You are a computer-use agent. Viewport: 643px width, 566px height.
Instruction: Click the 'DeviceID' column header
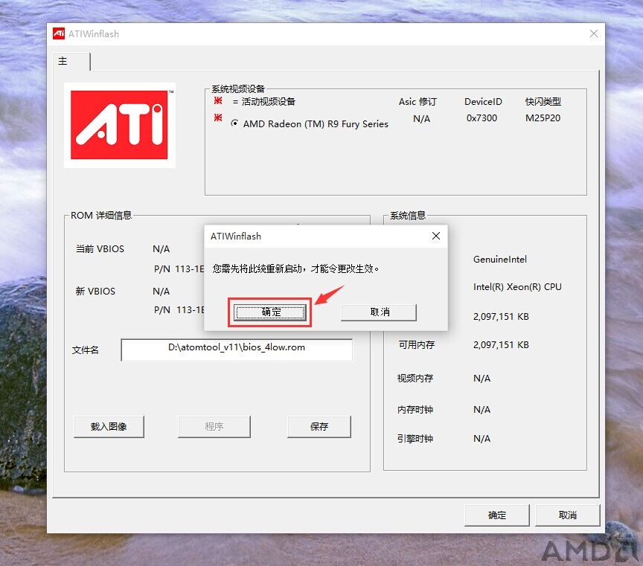[x=483, y=102]
